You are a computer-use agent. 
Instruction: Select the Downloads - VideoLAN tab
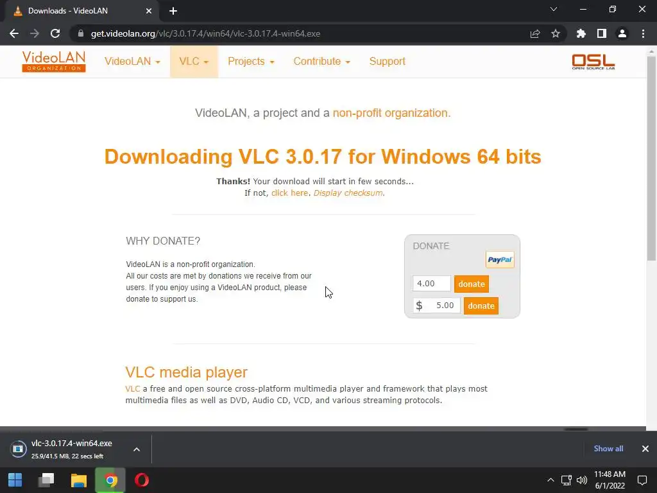80,11
